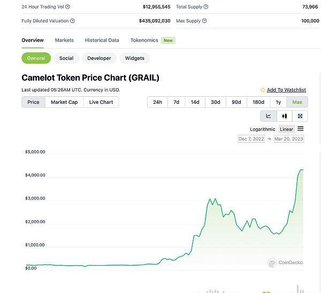Screen dimensions: 321x293
Task: Select the 90d time range
Action: click(236, 102)
